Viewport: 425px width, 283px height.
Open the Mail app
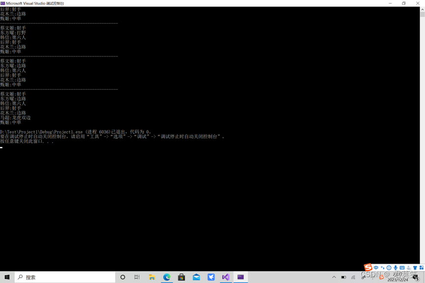tap(196, 277)
